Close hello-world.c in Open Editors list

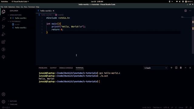(x=11, y=18)
